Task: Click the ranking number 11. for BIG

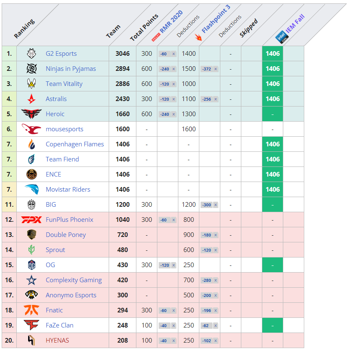Action: tap(9, 204)
